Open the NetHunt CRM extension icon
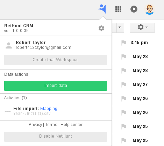 tap(102, 9)
